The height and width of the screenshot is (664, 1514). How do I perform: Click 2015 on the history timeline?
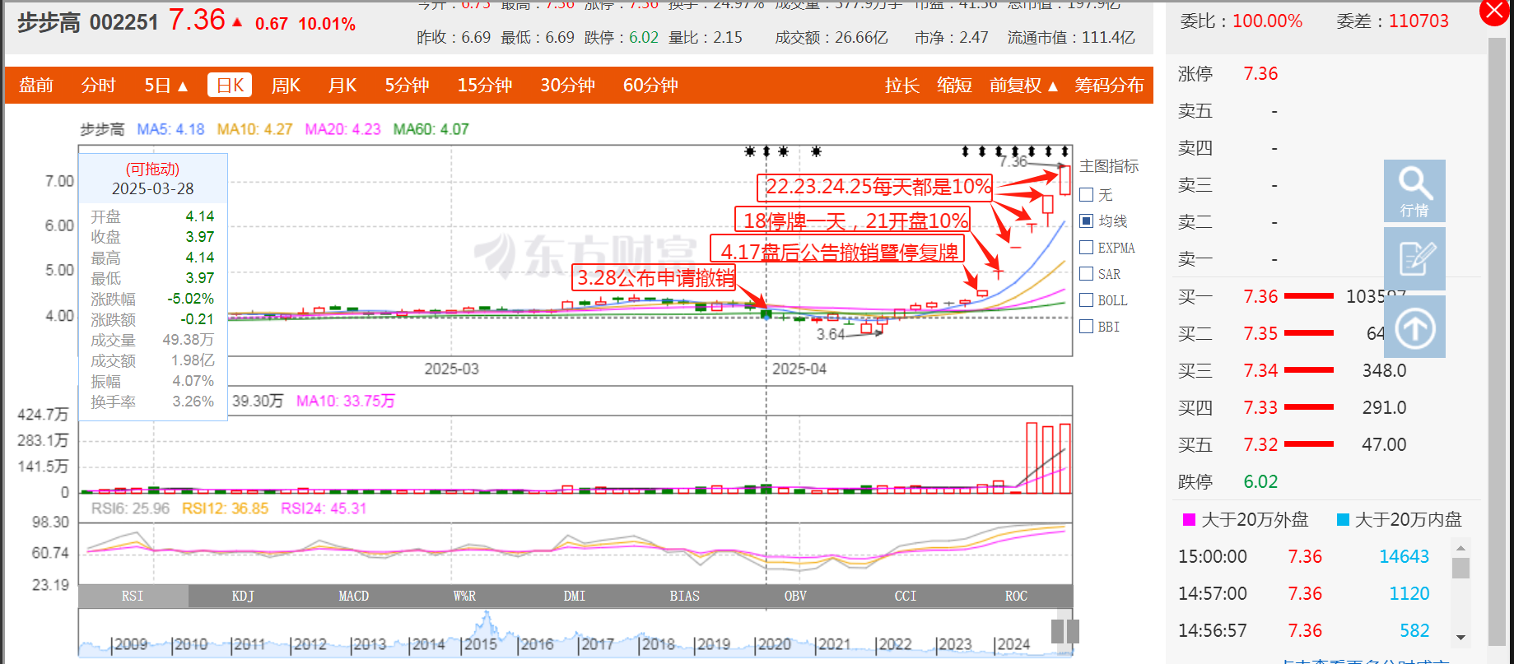pyautogui.click(x=480, y=644)
